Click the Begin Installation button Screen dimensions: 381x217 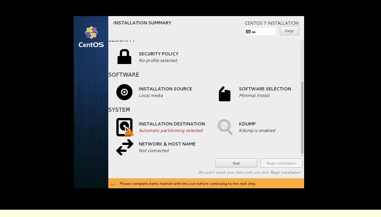(x=281, y=163)
